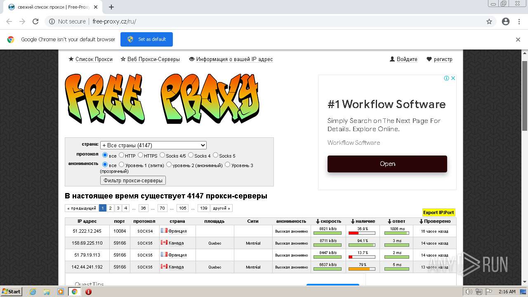This screenshot has width=528, height=297.
Task: Click the 36.9% availability bar
Action: coord(362,233)
